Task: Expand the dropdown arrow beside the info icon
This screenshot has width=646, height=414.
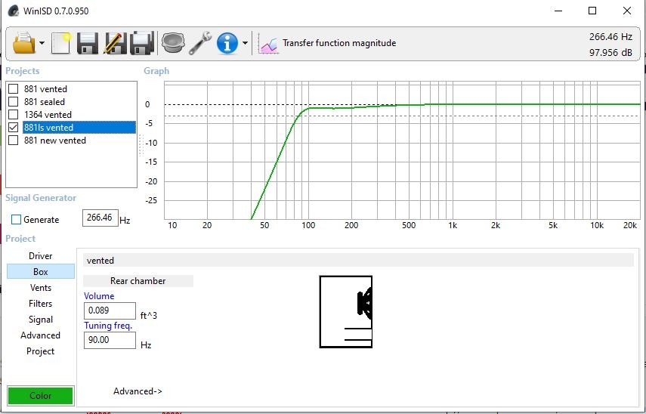Action: tap(245, 43)
